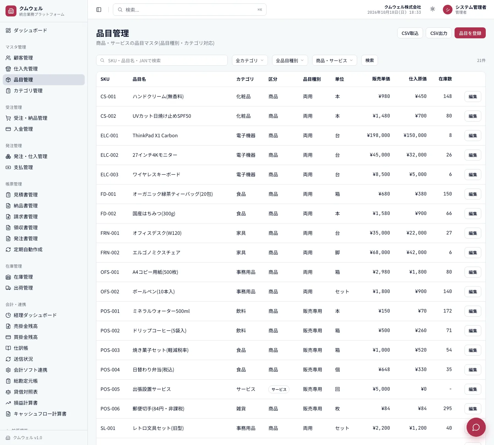Click the 送信状況 sync icon
494x445 pixels.
click(x=8, y=359)
